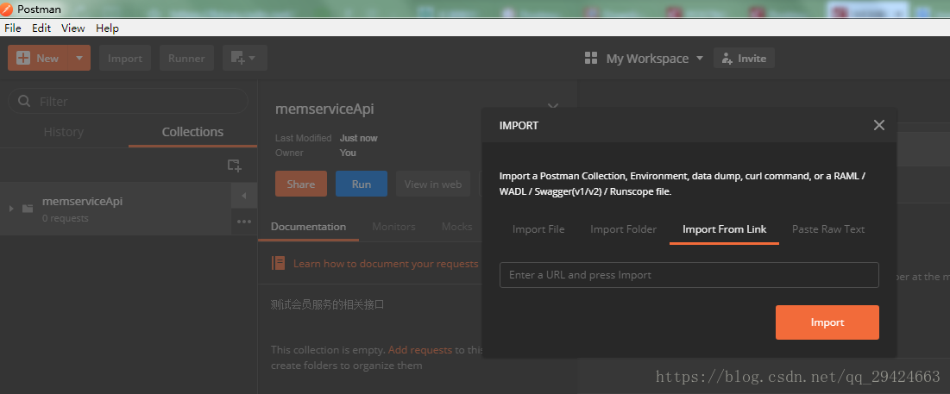Collapse the collection details arrow

coord(244,196)
